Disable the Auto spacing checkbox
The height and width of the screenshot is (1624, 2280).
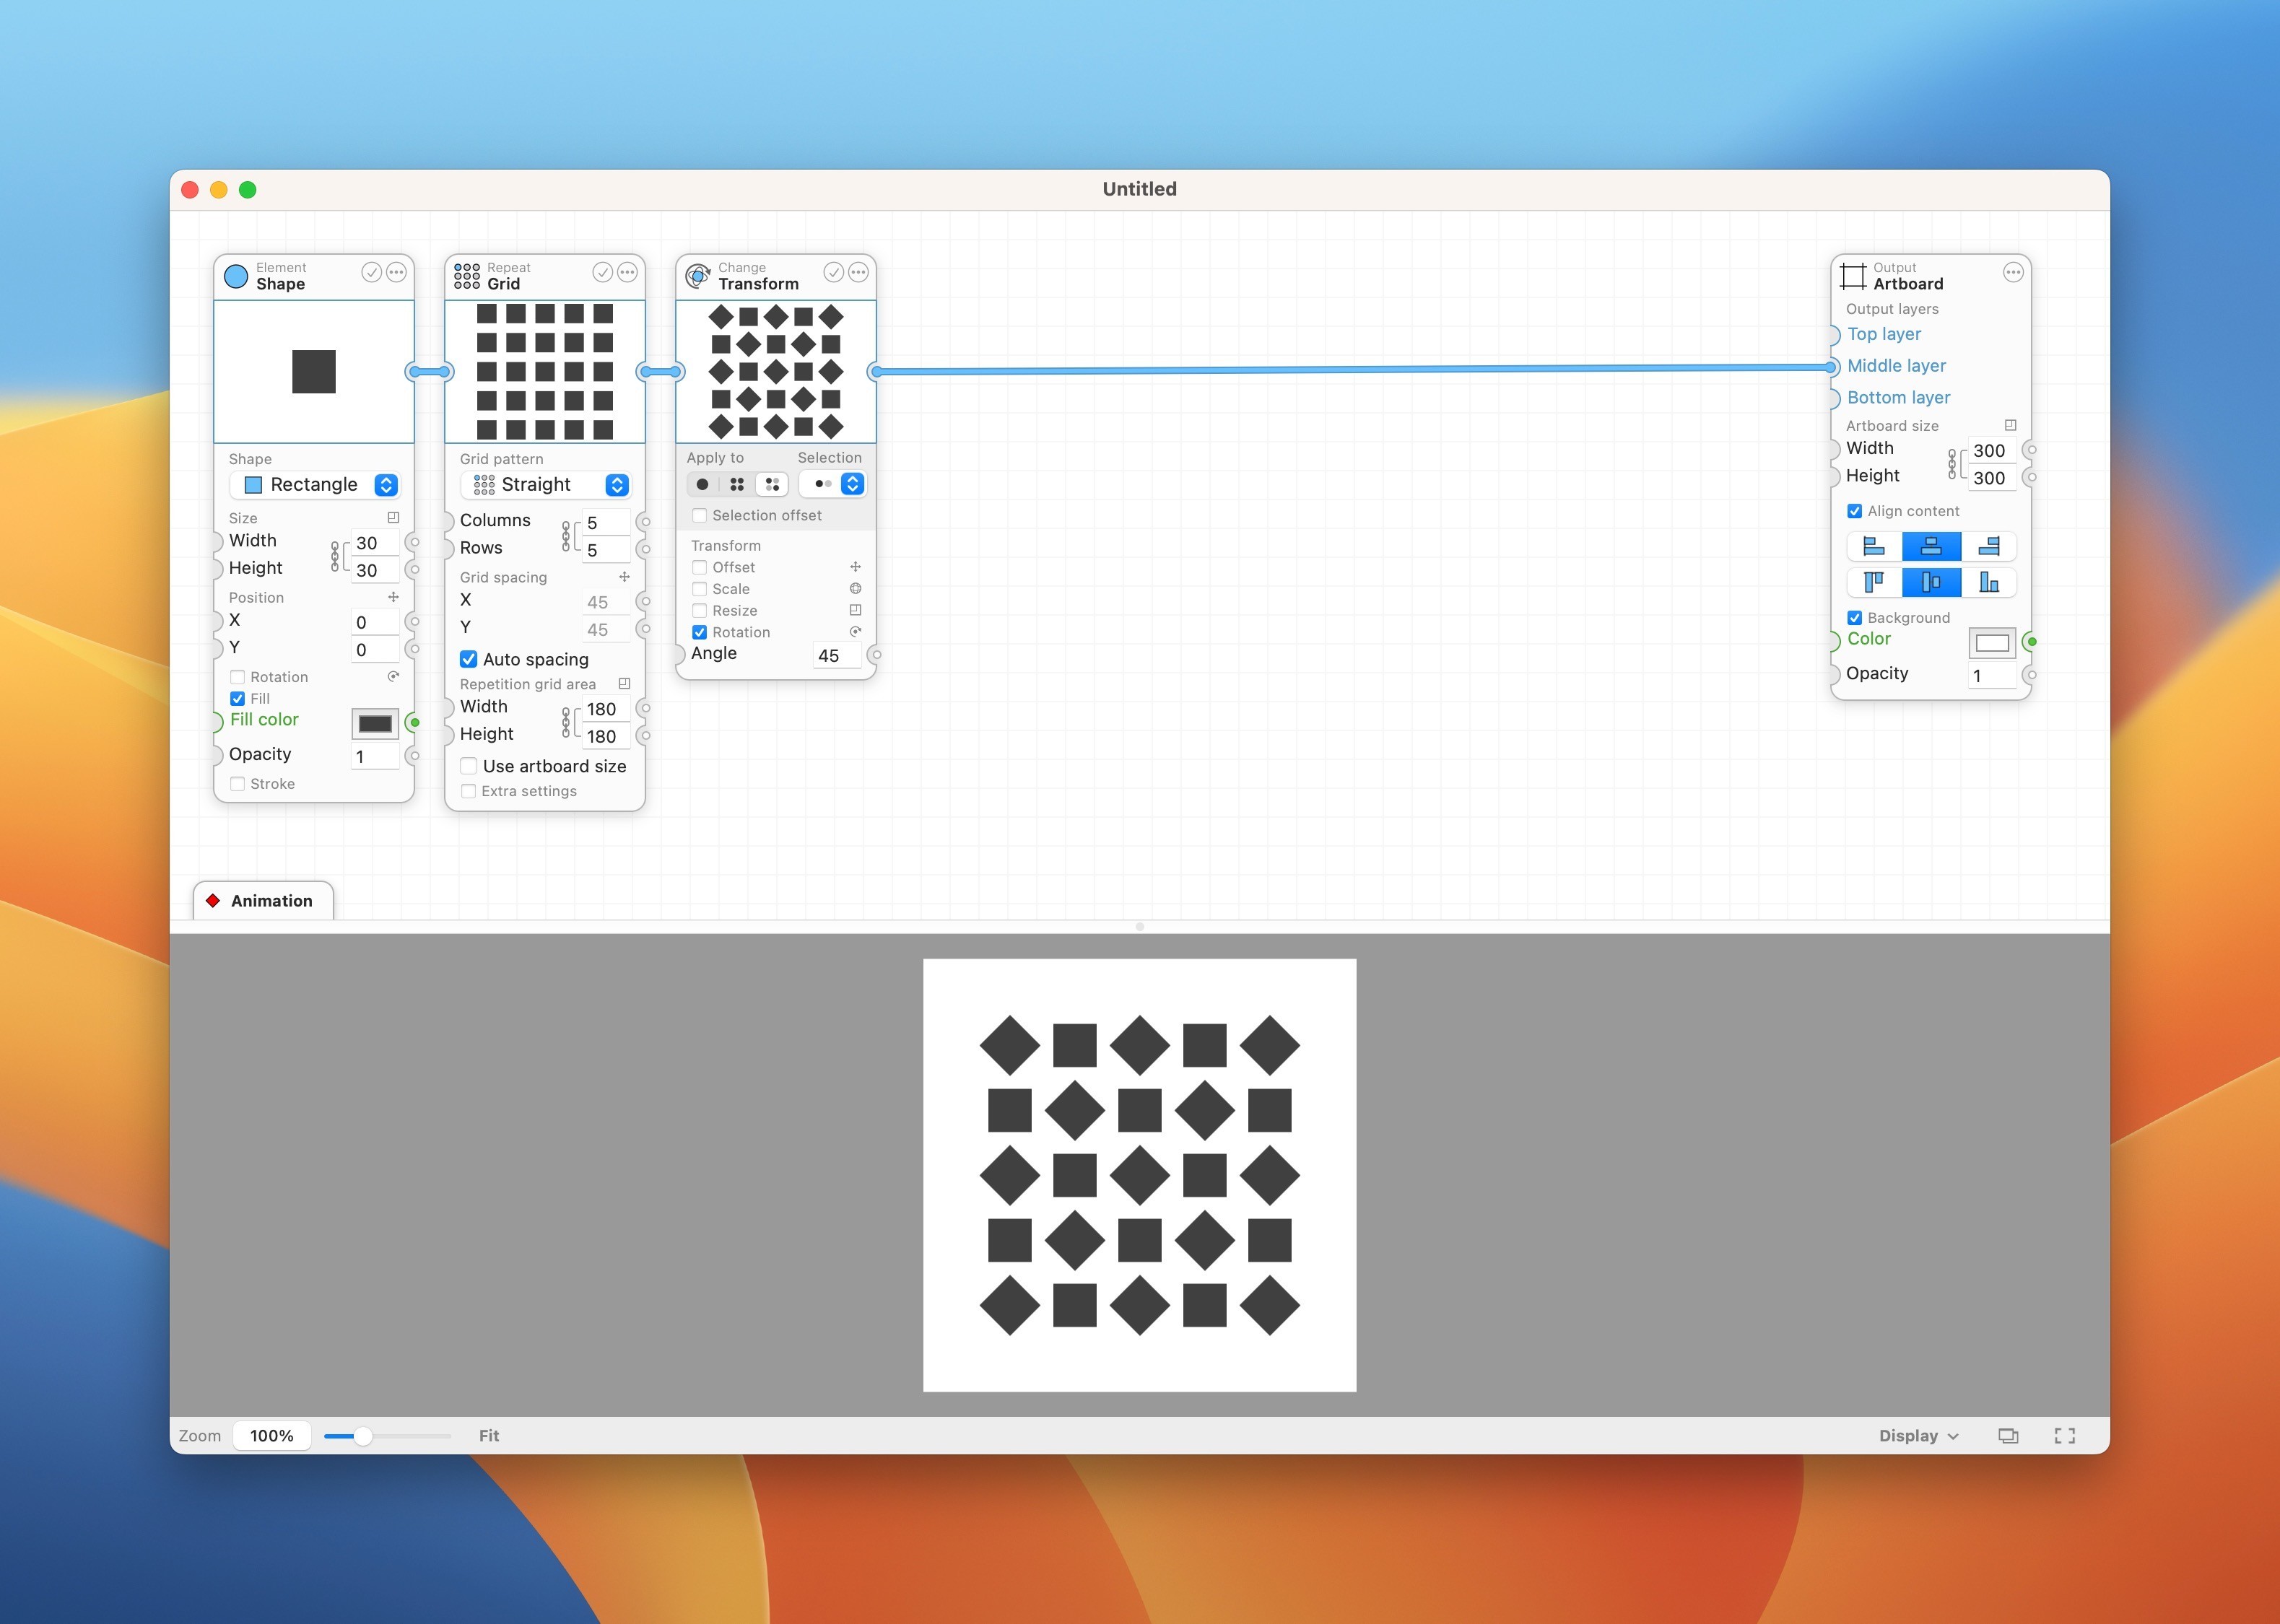coord(468,659)
